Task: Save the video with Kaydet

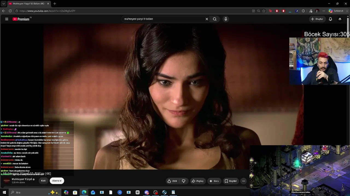Action: [231, 181]
